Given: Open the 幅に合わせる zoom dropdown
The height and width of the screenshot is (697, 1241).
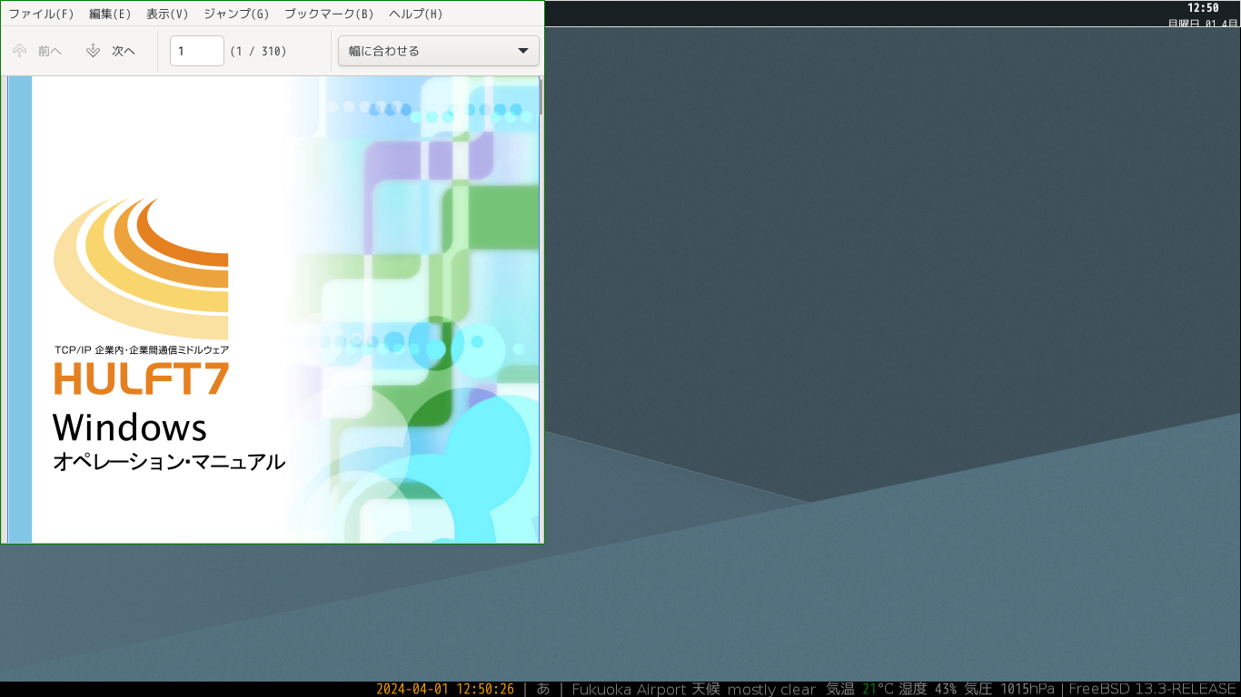Looking at the screenshot, I should pyautogui.click(x=439, y=51).
